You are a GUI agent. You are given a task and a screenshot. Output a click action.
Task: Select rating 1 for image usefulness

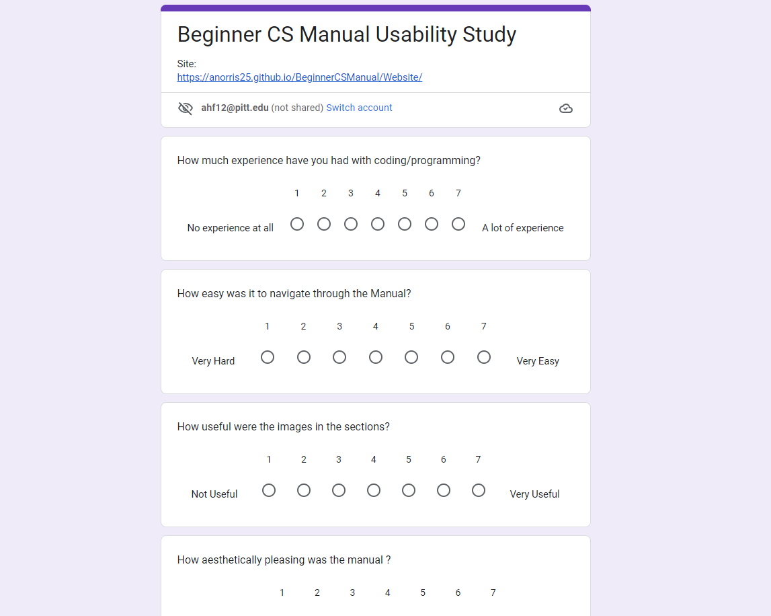tap(269, 490)
